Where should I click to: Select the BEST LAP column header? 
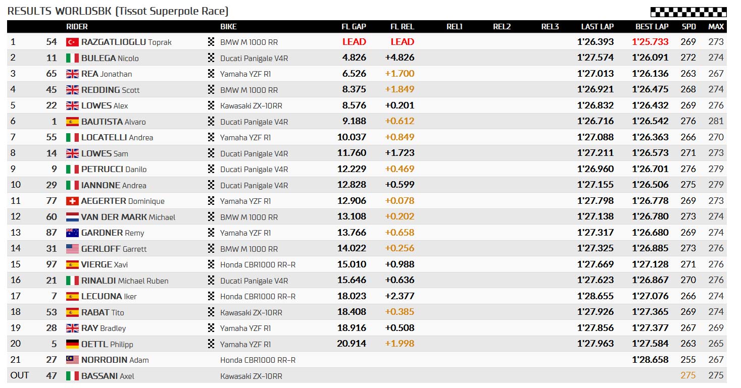click(x=652, y=27)
